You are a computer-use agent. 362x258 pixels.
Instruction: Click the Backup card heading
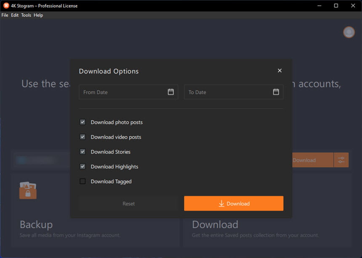pos(36,224)
